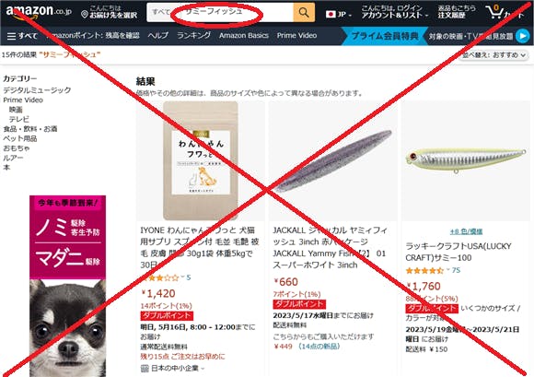Open the +8 色/模様 color options link
The height and width of the screenshot is (377, 534).
coord(466,231)
